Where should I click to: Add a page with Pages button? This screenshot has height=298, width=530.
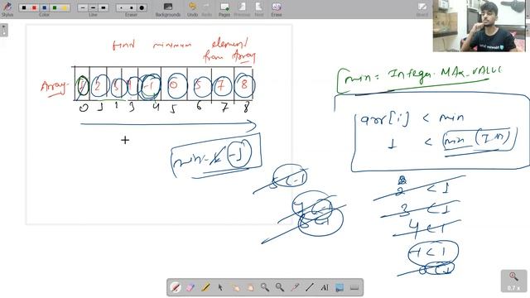coord(224,9)
